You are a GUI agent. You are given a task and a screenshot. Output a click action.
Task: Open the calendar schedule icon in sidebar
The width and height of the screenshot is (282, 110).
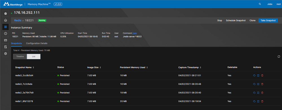tap(6, 40)
